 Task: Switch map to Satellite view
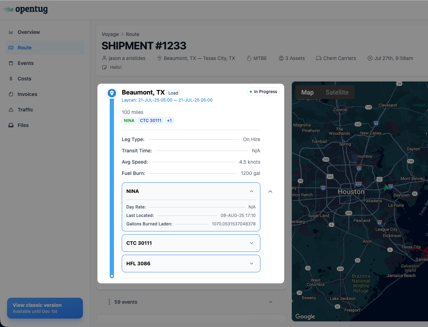coord(337,92)
